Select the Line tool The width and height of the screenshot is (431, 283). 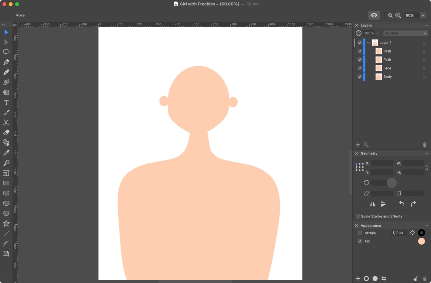(6, 234)
